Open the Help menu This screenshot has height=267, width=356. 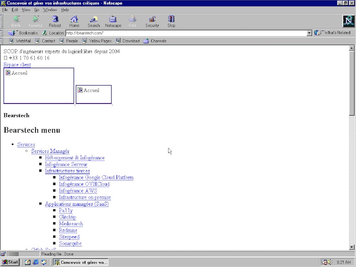pos(65,10)
